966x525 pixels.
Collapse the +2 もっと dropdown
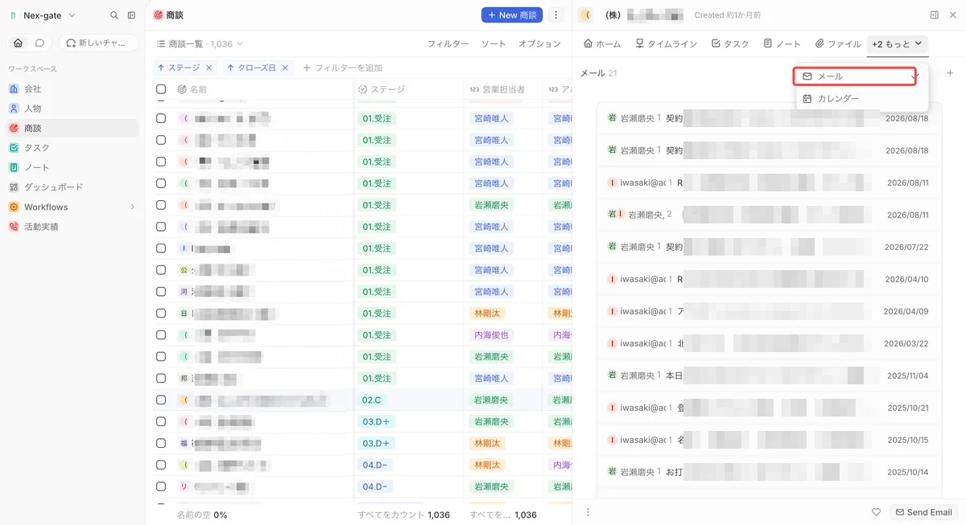[898, 43]
